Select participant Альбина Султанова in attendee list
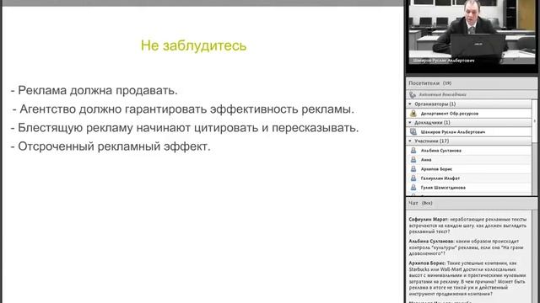This screenshot has height=303, width=540. [469, 151]
